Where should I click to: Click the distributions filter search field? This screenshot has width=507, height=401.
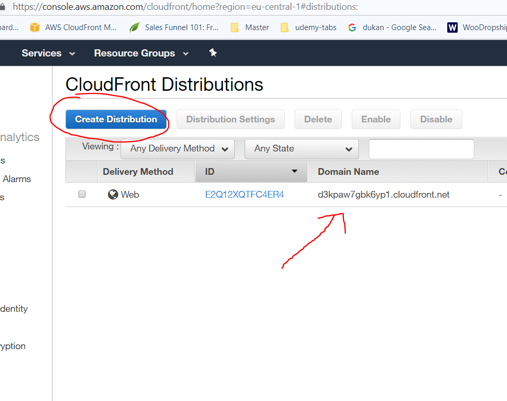(421, 149)
